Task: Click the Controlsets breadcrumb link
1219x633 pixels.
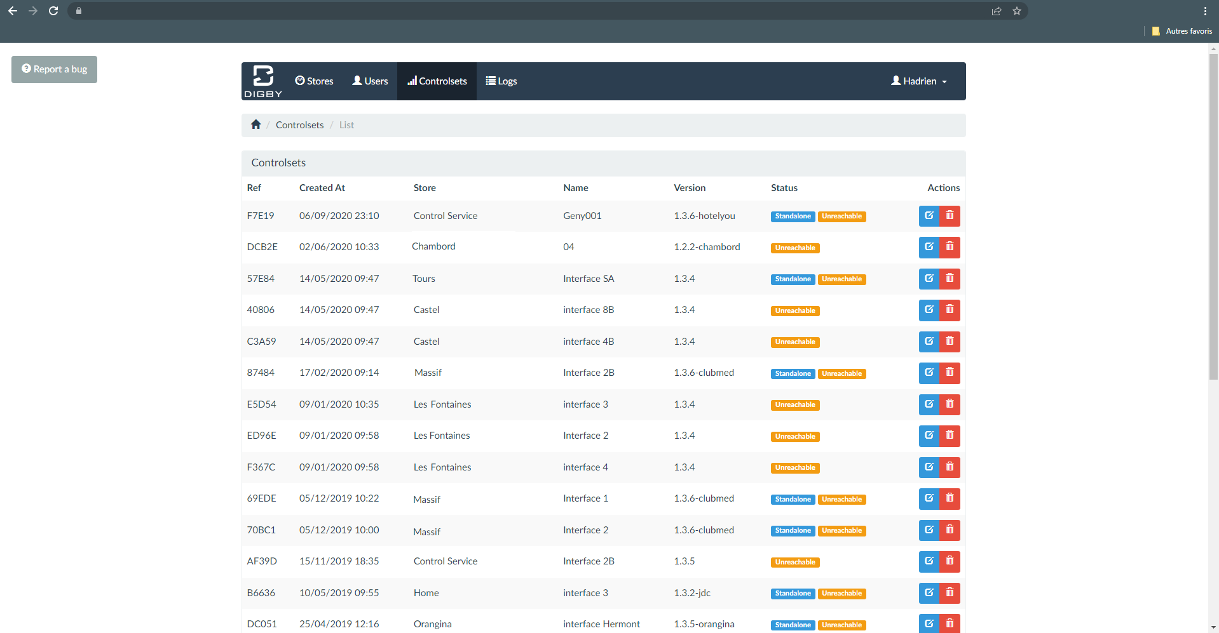Action: click(299, 125)
